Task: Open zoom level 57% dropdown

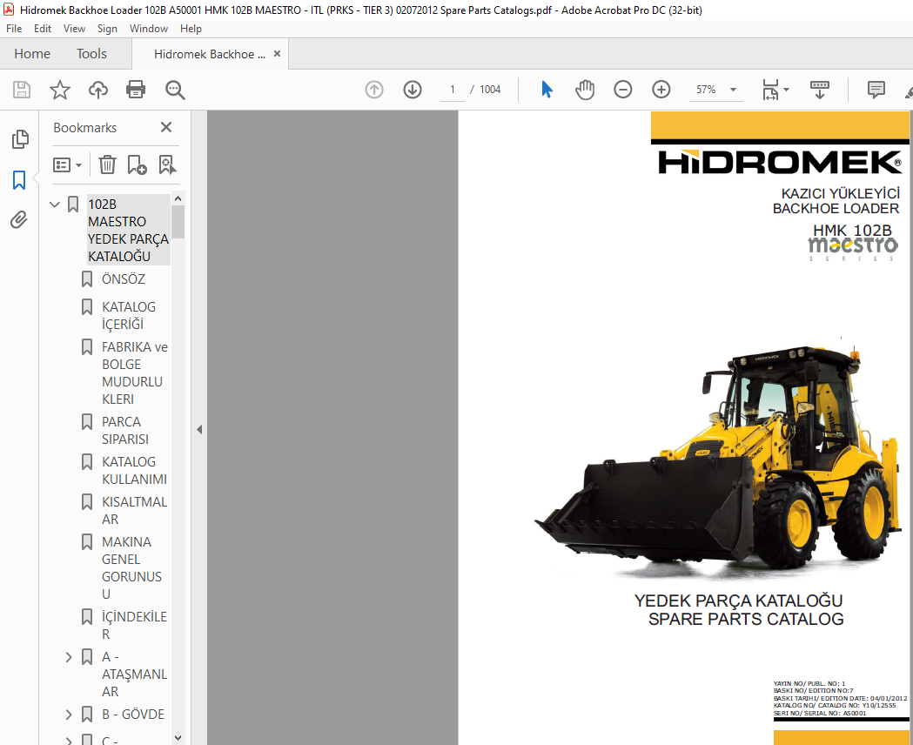Action: point(733,90)
